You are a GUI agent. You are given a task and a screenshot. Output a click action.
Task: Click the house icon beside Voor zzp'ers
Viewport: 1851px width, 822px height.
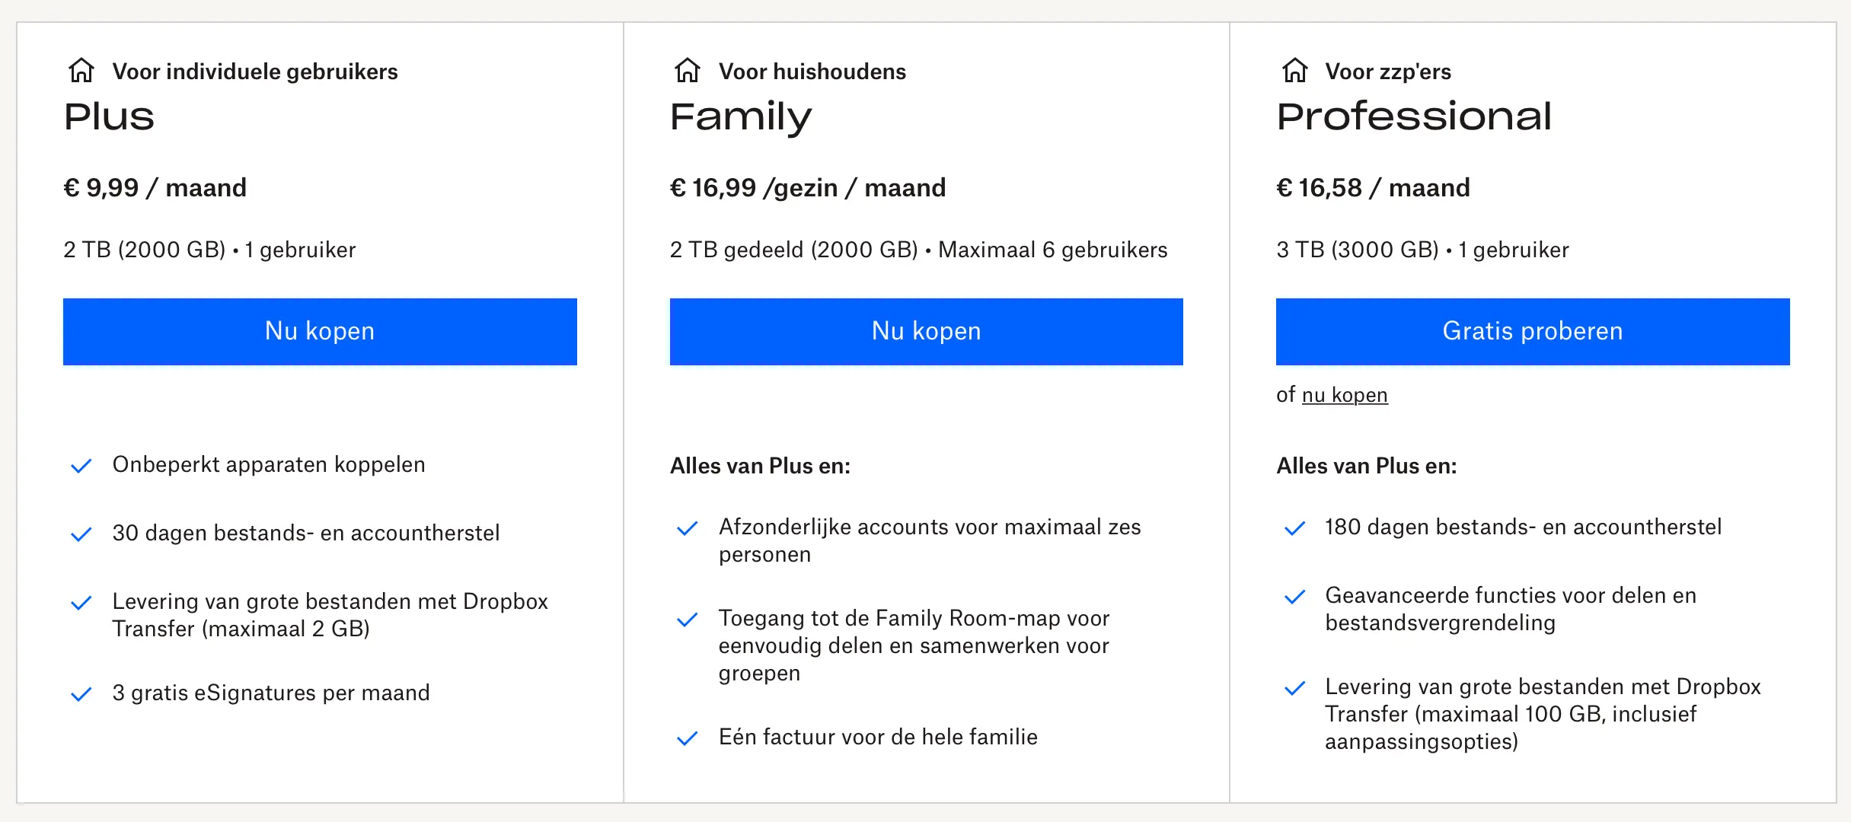coord(1294,70)
